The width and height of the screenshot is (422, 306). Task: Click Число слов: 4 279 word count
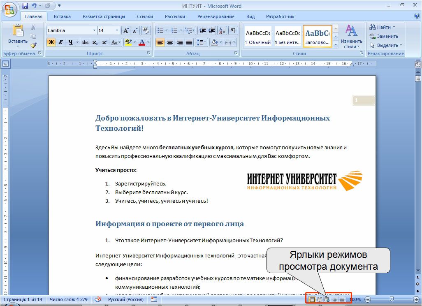pos(69,299)
